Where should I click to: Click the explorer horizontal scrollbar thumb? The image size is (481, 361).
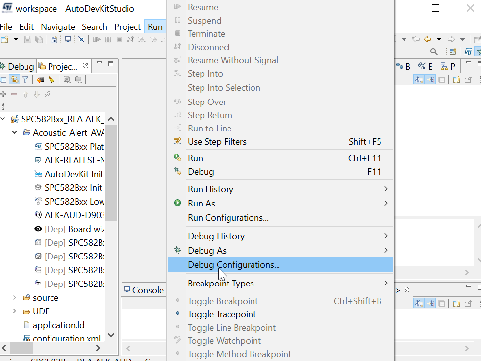tap(22, 348)
